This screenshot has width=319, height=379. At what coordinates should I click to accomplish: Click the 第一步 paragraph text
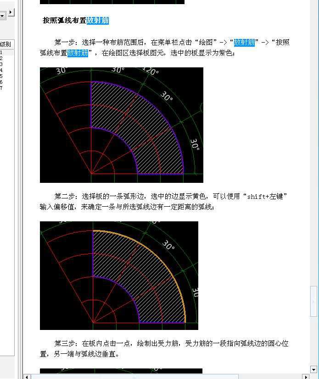point(165,48)
